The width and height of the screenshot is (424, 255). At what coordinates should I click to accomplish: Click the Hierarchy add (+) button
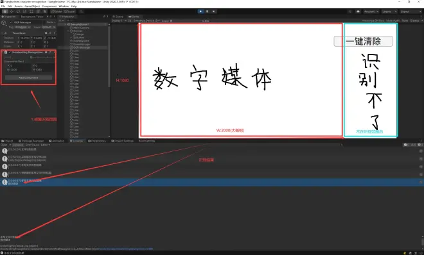[x=60, y=21]
